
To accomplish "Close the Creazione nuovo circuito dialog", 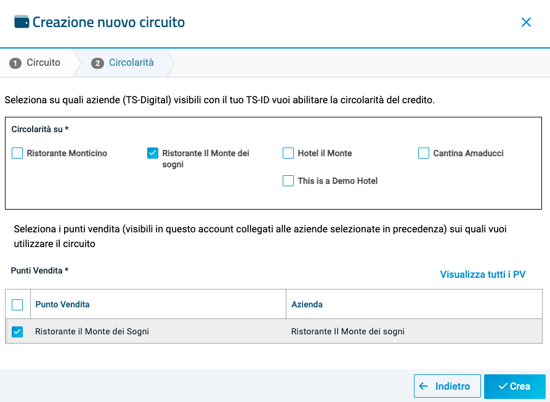I will point(526,22).
